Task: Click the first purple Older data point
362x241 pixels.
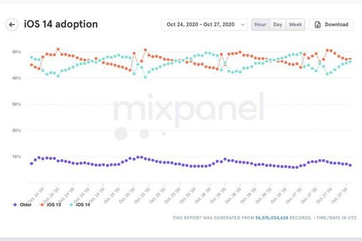Action: point(32,163)
